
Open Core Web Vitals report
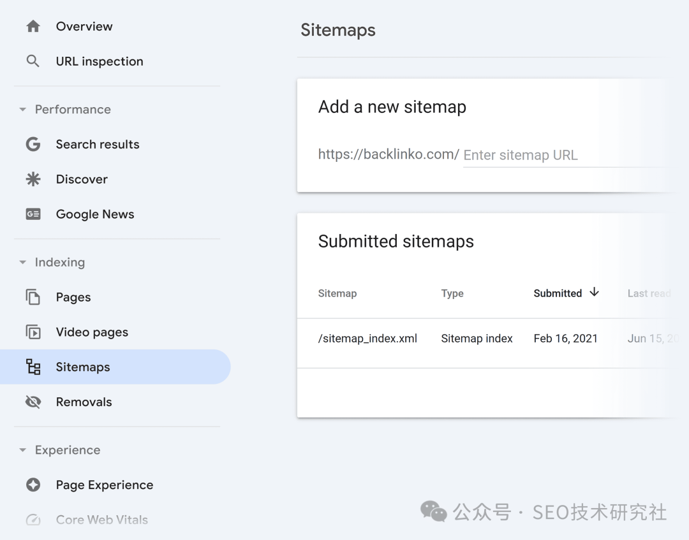[x=101, y=520]
